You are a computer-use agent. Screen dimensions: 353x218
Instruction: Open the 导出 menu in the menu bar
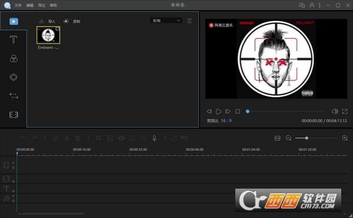(x=41, y=5)
